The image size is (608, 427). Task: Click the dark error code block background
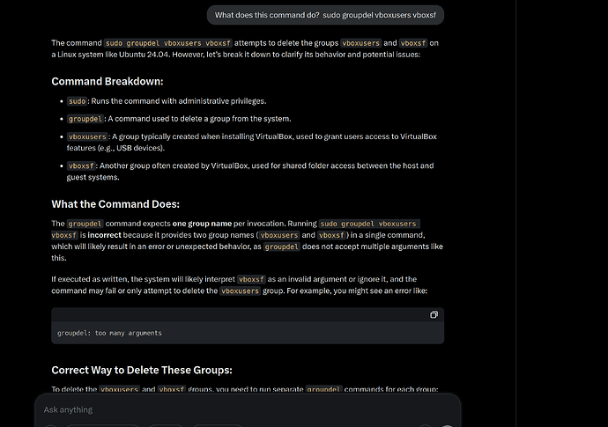coord(264,328)
